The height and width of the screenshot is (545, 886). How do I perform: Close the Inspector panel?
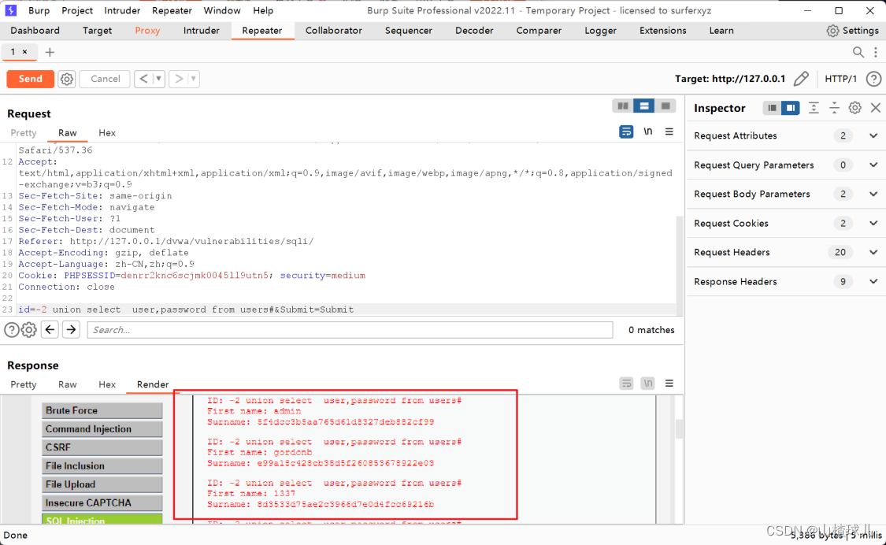pos(876,108)
